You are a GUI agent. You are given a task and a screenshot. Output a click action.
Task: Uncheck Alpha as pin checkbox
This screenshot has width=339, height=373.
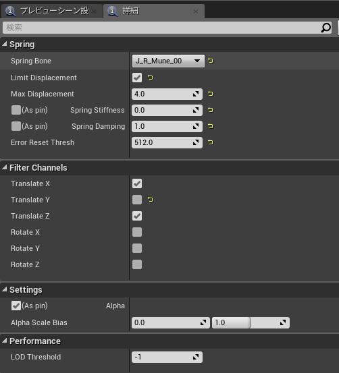(16, 306)
